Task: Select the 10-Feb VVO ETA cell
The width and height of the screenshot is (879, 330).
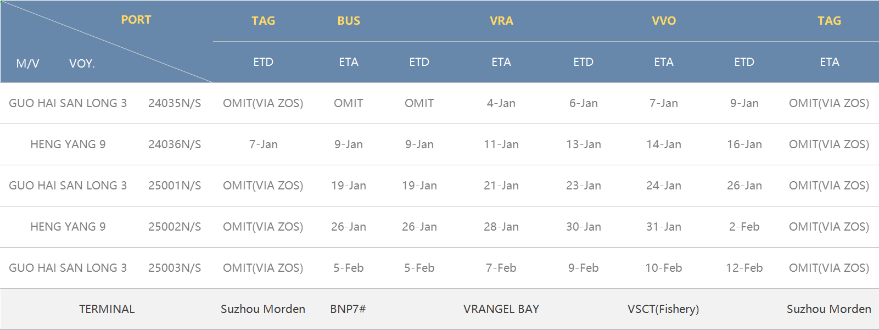Action: coord(664,268)
